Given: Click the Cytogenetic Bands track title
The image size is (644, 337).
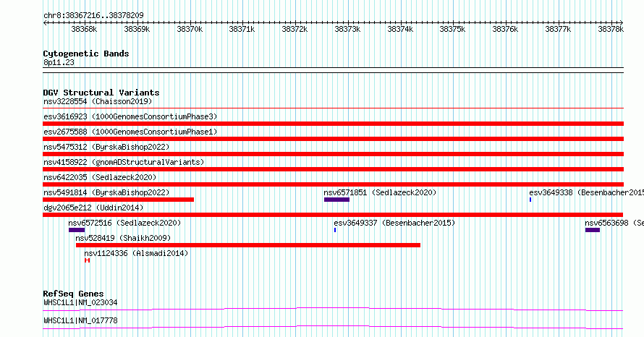Looking at the screenshot, I should click(86, 54).
